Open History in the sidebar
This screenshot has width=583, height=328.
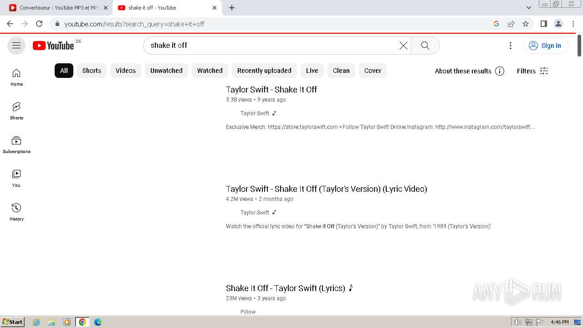click(x=16, y=212)
